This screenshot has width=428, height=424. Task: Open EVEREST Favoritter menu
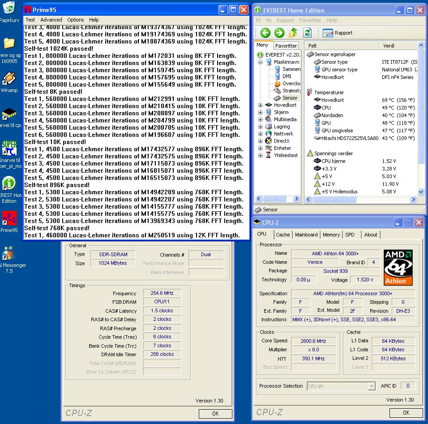click(x=310, y=20)
